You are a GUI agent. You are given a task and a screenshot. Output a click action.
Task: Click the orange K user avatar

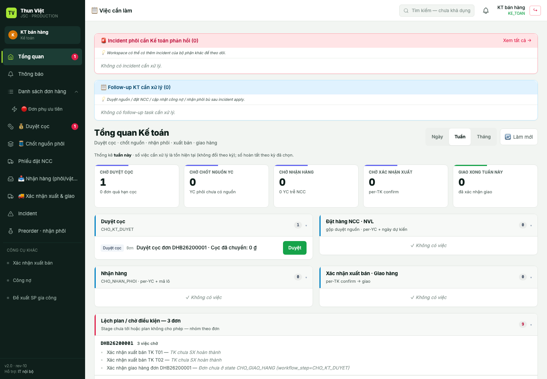pos(13,35)
